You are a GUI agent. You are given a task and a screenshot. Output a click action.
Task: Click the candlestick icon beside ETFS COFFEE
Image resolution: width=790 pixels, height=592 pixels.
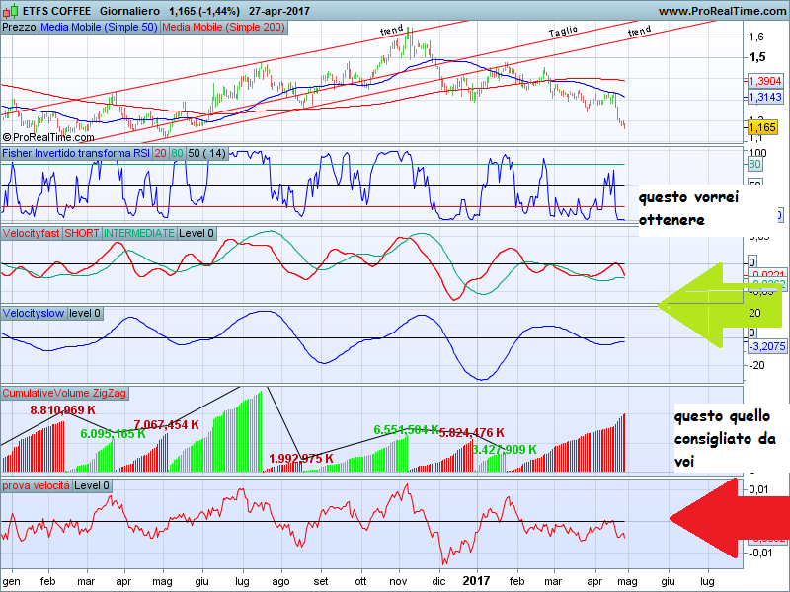(11, 11)
